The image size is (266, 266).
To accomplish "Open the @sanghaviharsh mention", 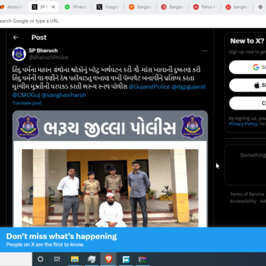I will 64,95.
